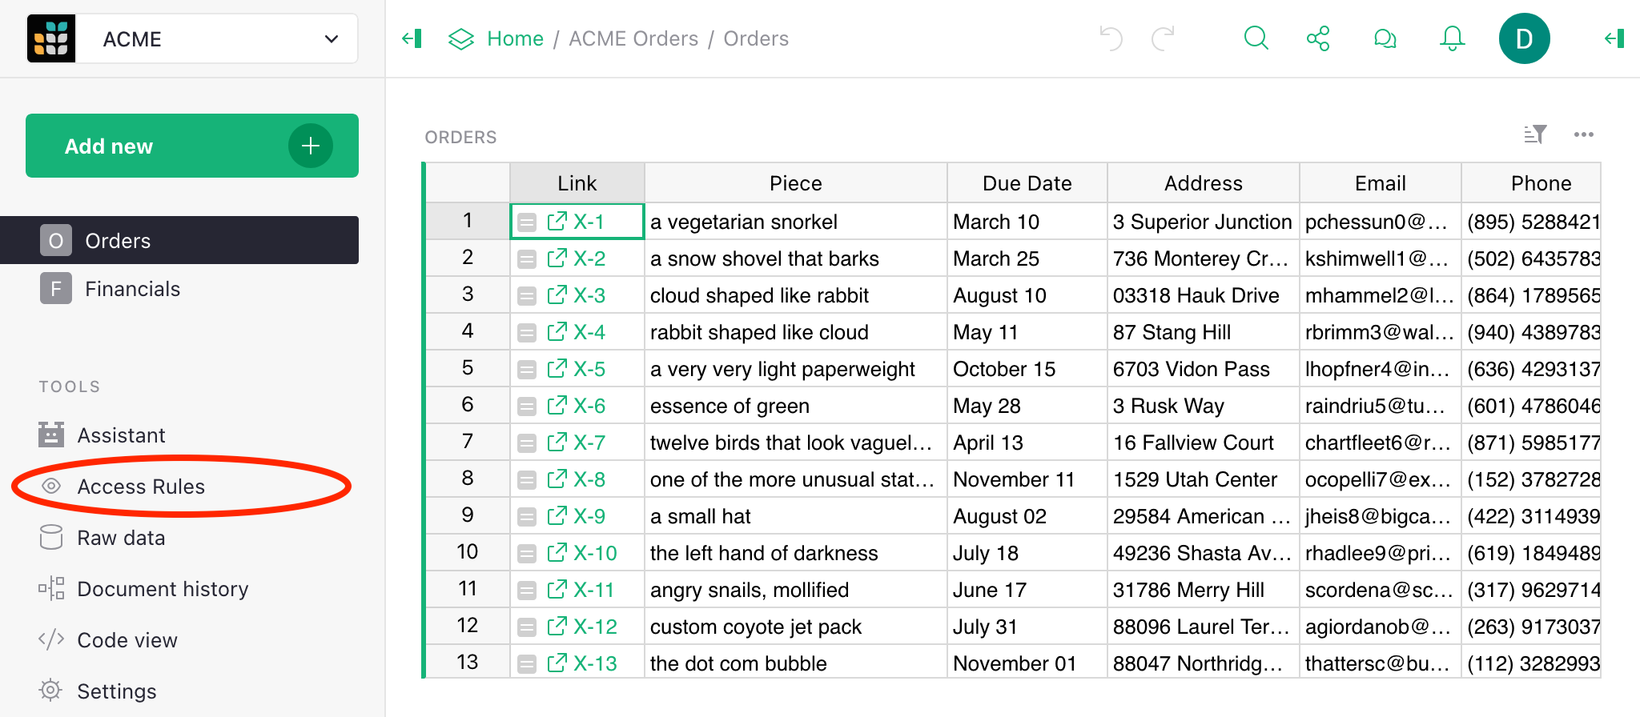
Task: Expand the ACME workspace dropdown
Action: click(331, 39)
